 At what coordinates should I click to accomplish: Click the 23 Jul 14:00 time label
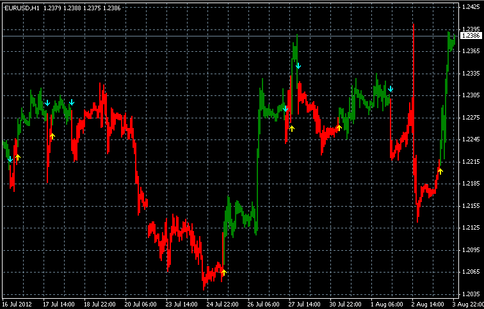(x=182, y=305)
